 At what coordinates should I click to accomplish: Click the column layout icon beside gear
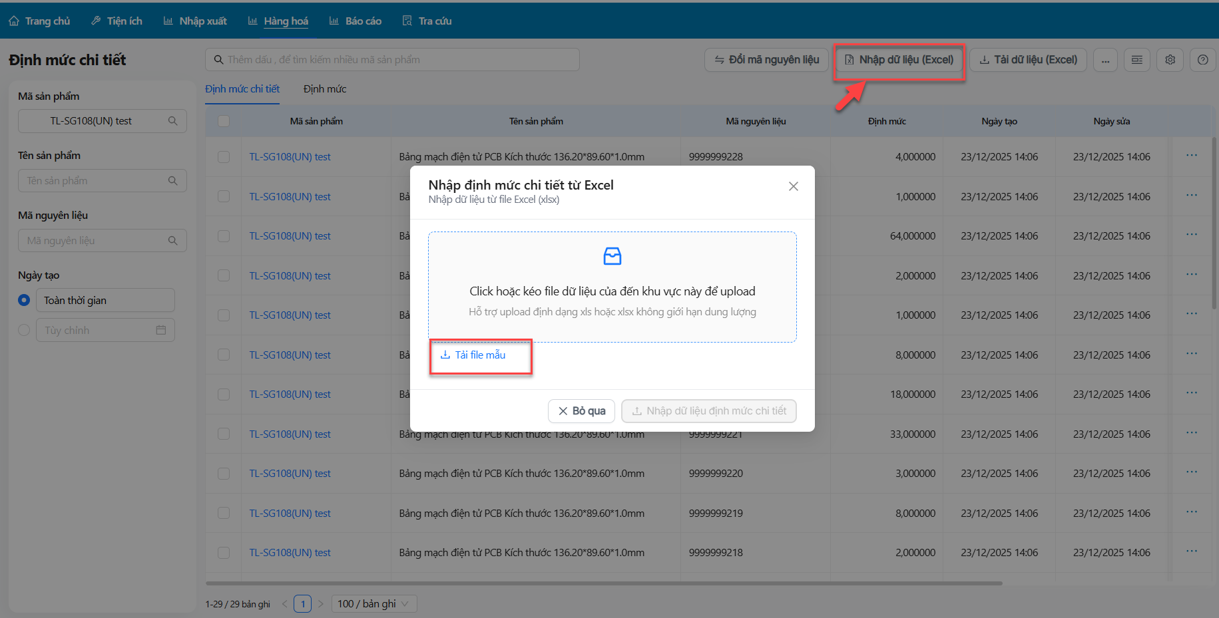[1137, 60]
